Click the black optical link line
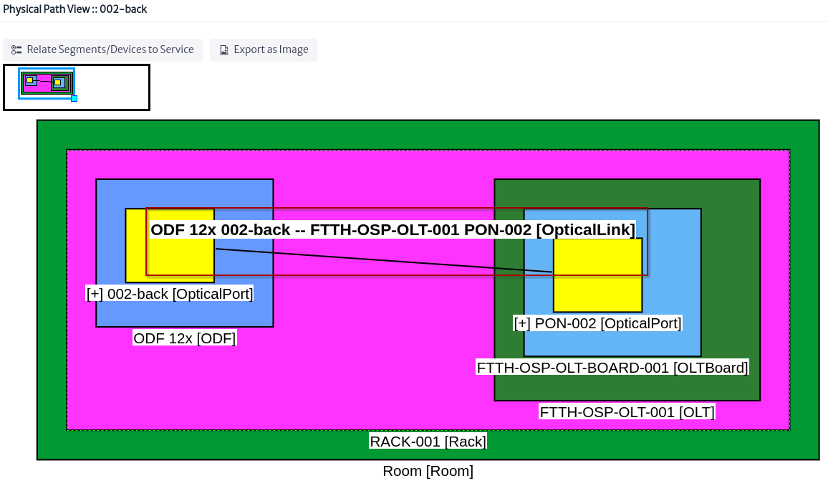The height and width of the screenshot is (491, 828). pos(384,261)
